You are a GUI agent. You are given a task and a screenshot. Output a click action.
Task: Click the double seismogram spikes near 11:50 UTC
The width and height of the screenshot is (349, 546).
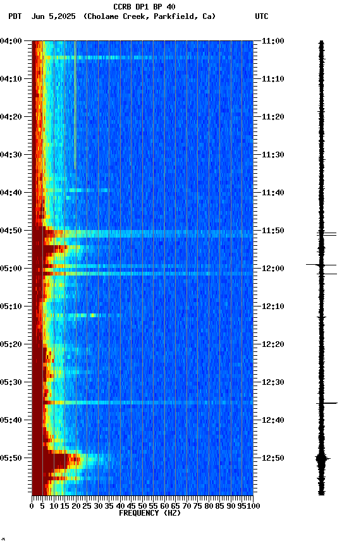327,234
